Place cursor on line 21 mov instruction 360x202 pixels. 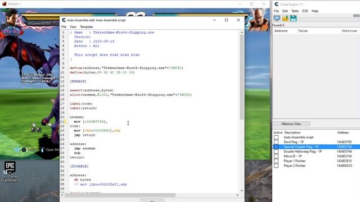click(x=91, y=122)
